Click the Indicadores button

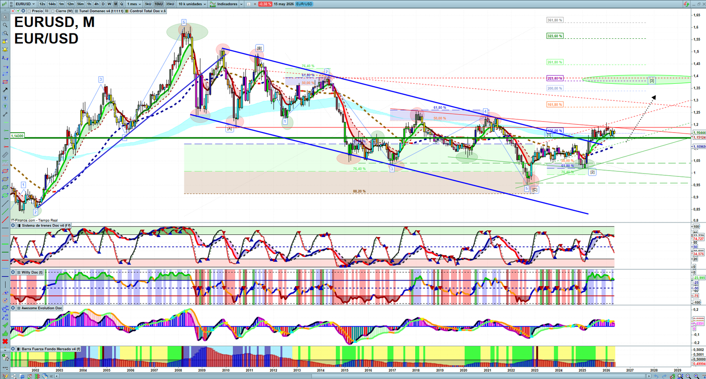(224, 4)
